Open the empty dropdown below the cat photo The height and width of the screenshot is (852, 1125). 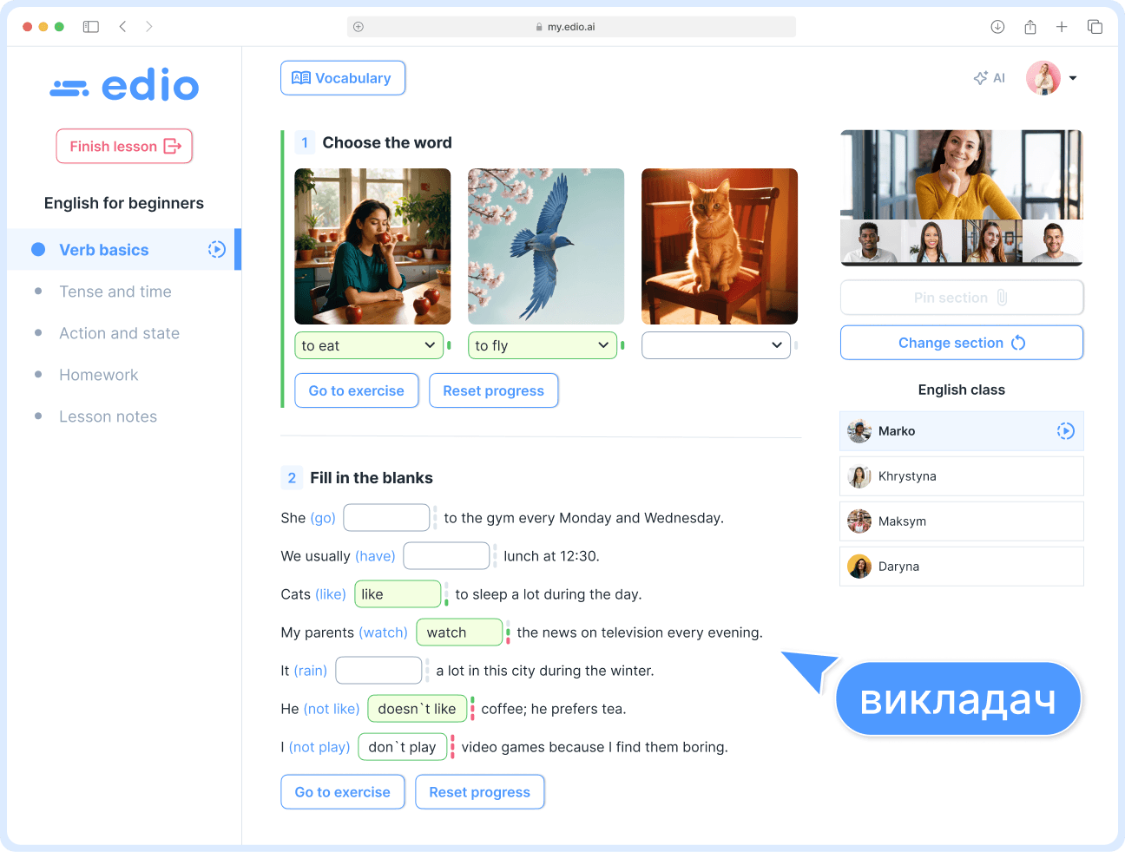click(x=715, y=345)
